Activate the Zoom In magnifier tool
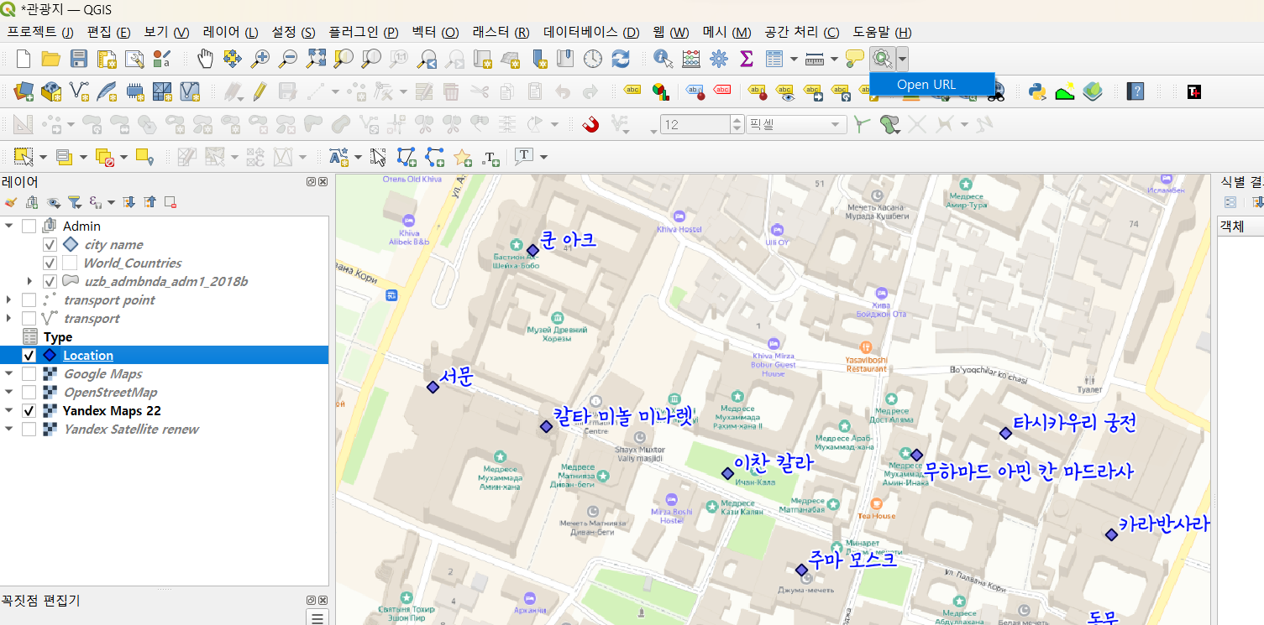 260,59
